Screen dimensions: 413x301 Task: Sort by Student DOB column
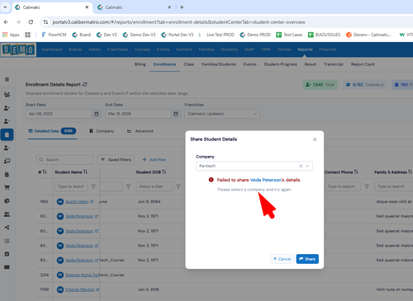click(164, 172)
